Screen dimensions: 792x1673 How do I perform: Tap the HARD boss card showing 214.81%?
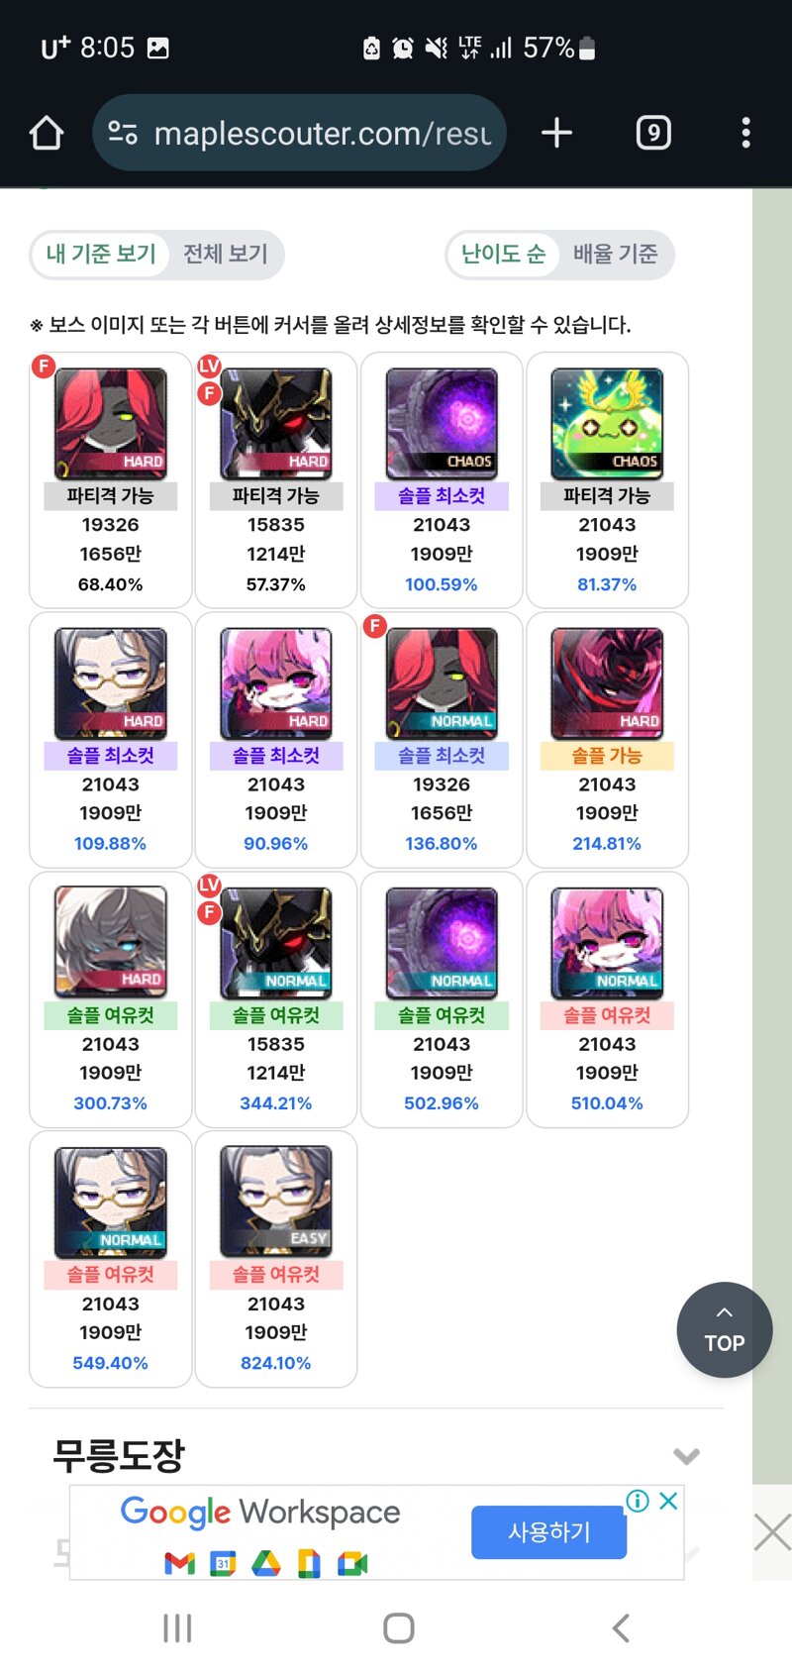[x=607, y=740]
